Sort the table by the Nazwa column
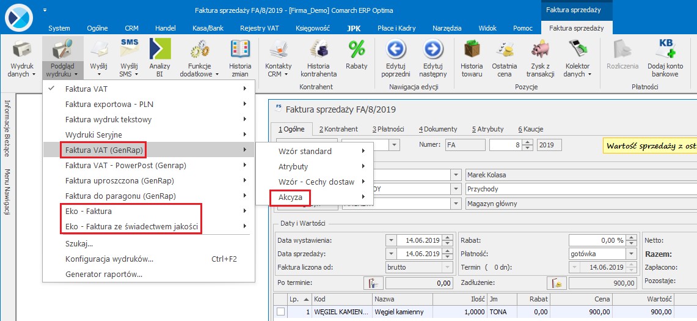The height and width of the screenshot is (321, 697). click(x=402, y=299)
